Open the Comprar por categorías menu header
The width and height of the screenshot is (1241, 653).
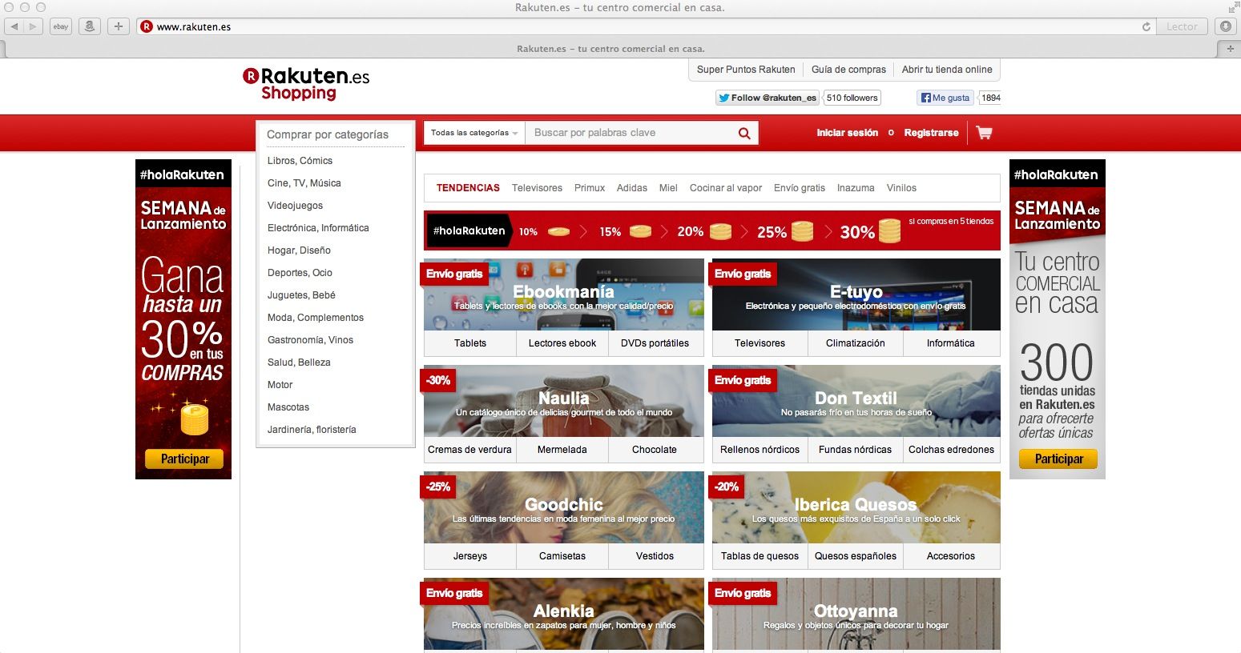[x=328, y=134]
